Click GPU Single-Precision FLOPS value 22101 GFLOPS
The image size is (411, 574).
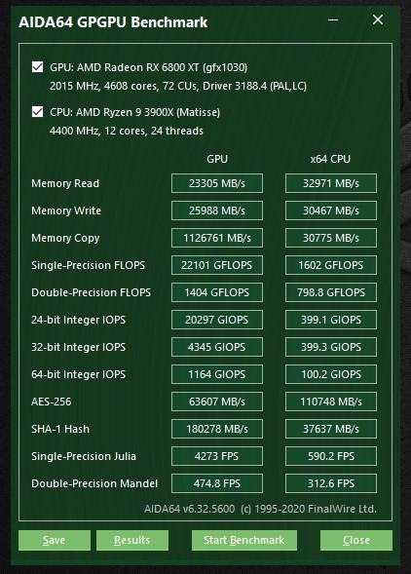[x=217, y=265]
